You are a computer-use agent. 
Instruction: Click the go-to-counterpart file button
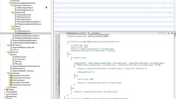[x=172, y=33]
